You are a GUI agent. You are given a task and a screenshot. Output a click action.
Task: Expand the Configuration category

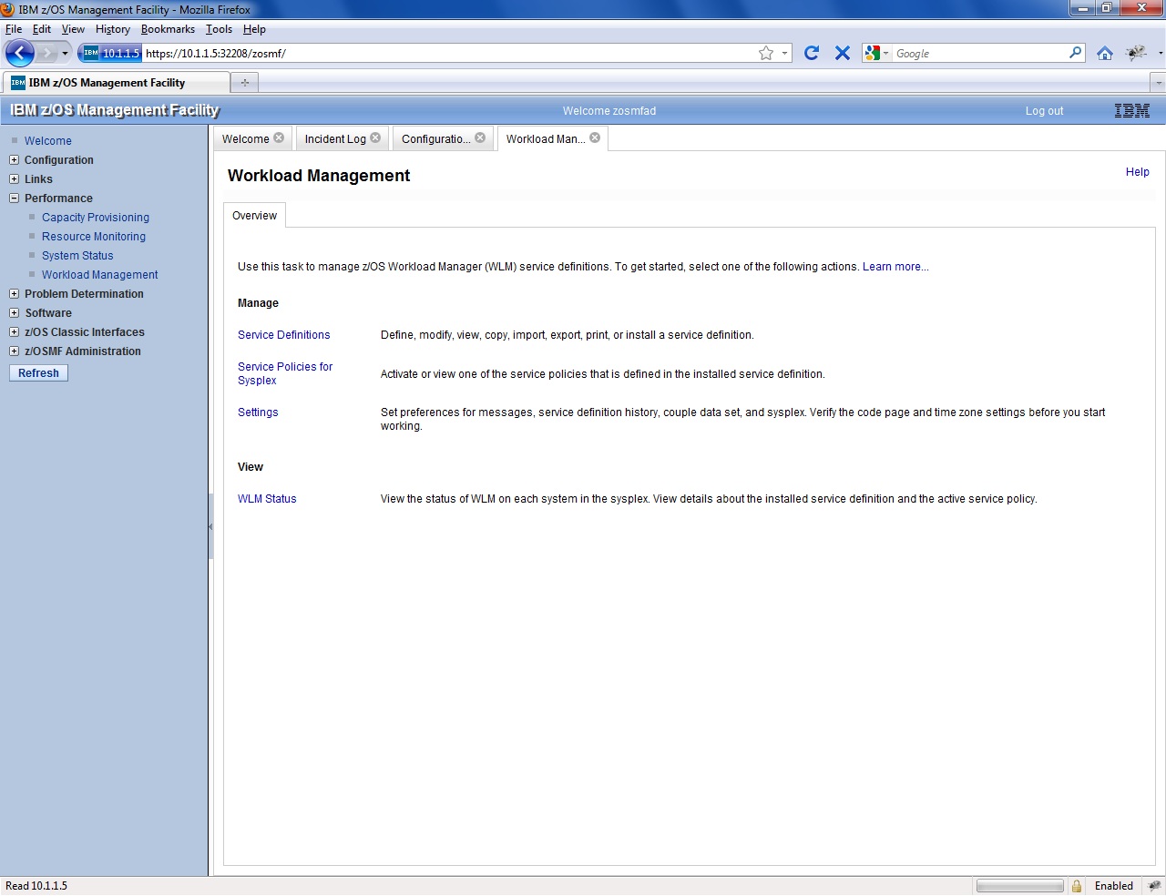(x=14, y=160)
